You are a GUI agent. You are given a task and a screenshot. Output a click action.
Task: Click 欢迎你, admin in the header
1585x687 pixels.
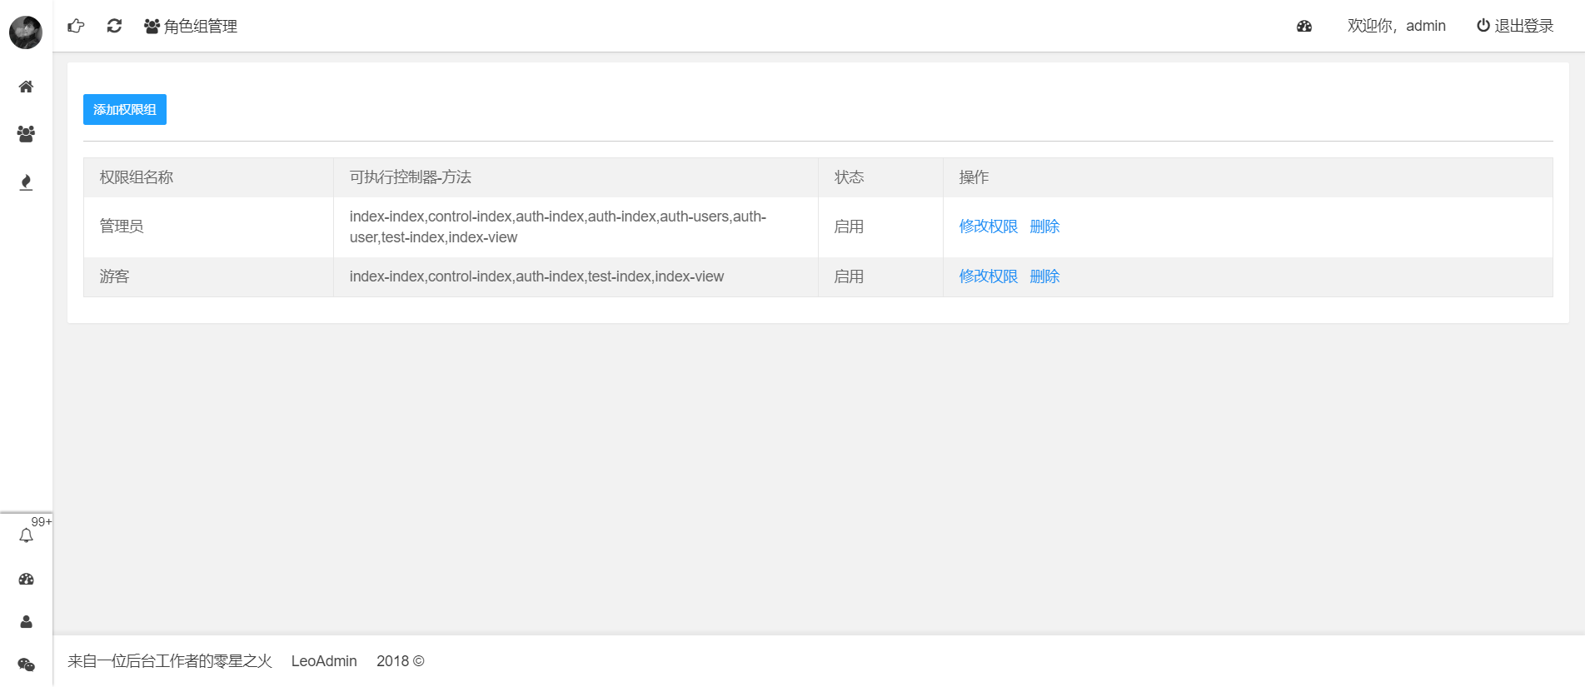pyautogui.click(x=1396, y=26)
